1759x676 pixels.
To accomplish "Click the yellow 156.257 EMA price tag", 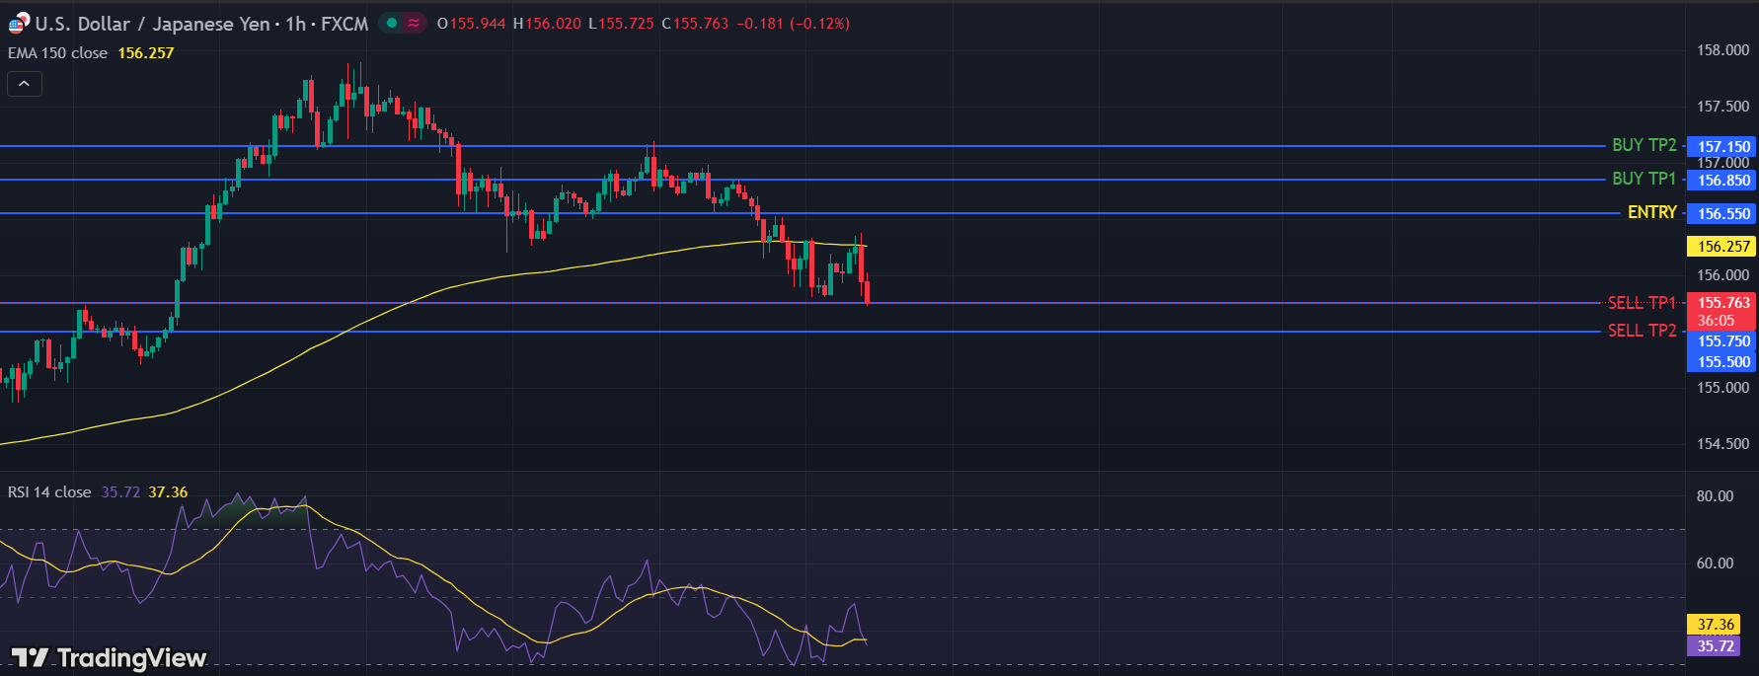I will (x=1723, y=247).
